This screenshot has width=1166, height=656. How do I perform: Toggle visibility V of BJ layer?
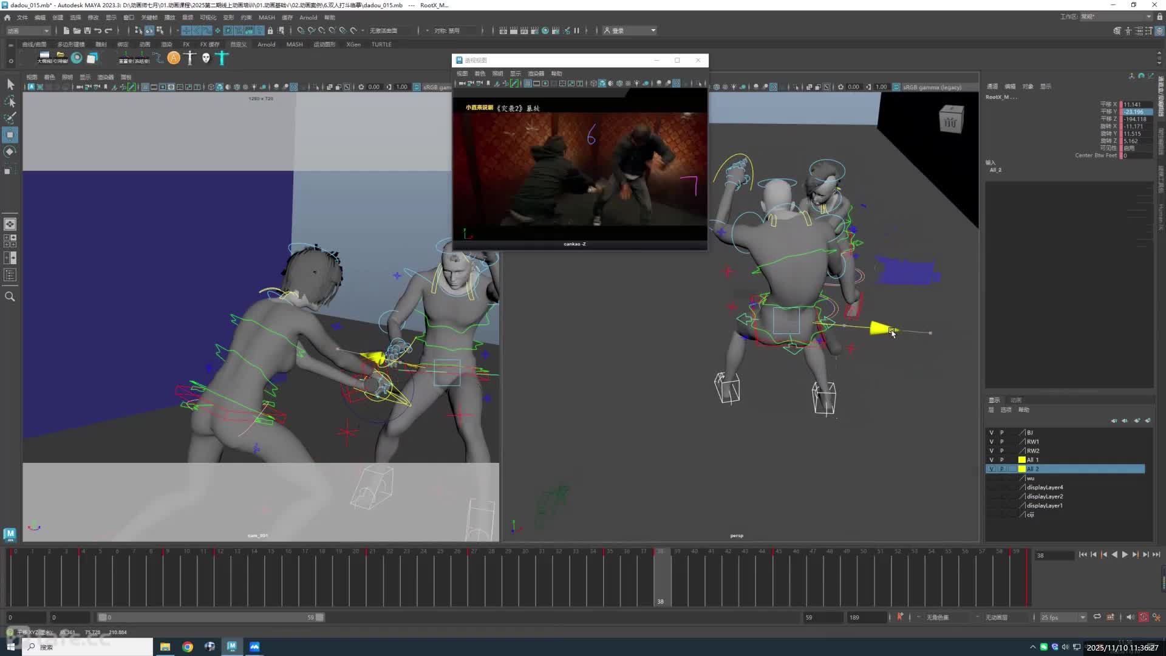tap(992, 432)
